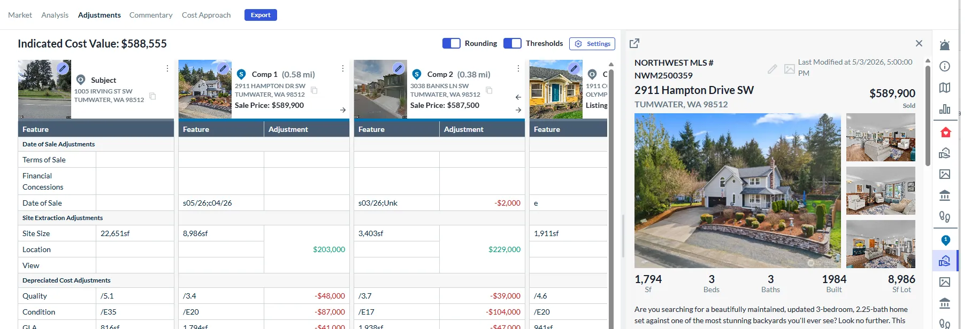Viewport: 979px width, 329px height.
Task: Click the non-highlighted hand-holding-house sidebar icon
Action: point(945,153)
